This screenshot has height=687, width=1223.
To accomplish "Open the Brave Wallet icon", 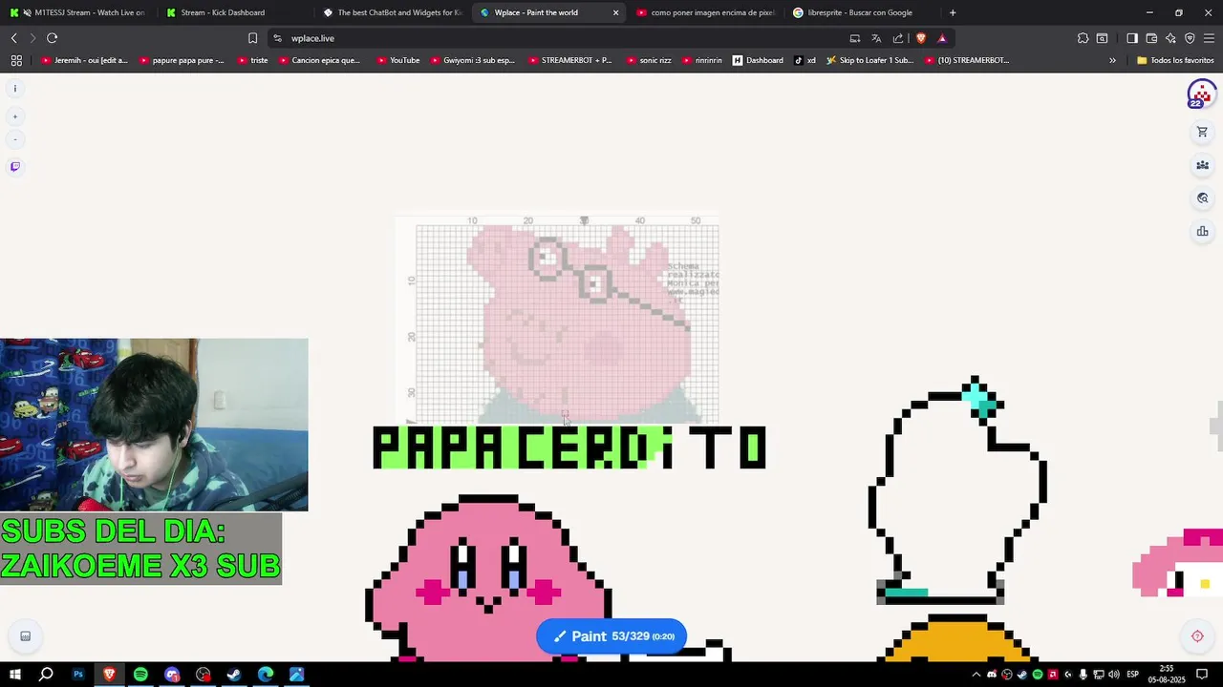I will 1151,38.
